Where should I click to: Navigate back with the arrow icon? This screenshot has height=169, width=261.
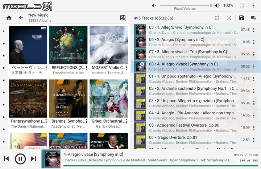[x=21, y=18]
